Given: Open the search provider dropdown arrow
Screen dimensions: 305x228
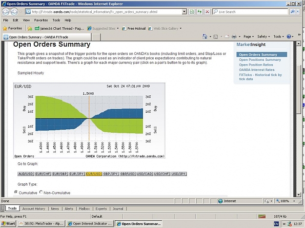Looking at the screenshot, I should (x=298, y=12).
